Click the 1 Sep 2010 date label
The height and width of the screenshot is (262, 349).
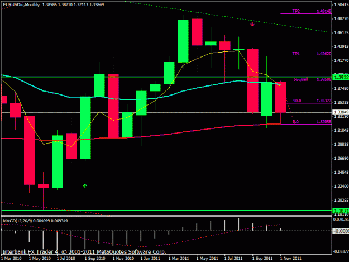(95, 258)
